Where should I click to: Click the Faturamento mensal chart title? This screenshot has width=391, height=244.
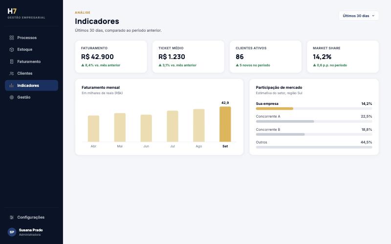click(101, 87)
